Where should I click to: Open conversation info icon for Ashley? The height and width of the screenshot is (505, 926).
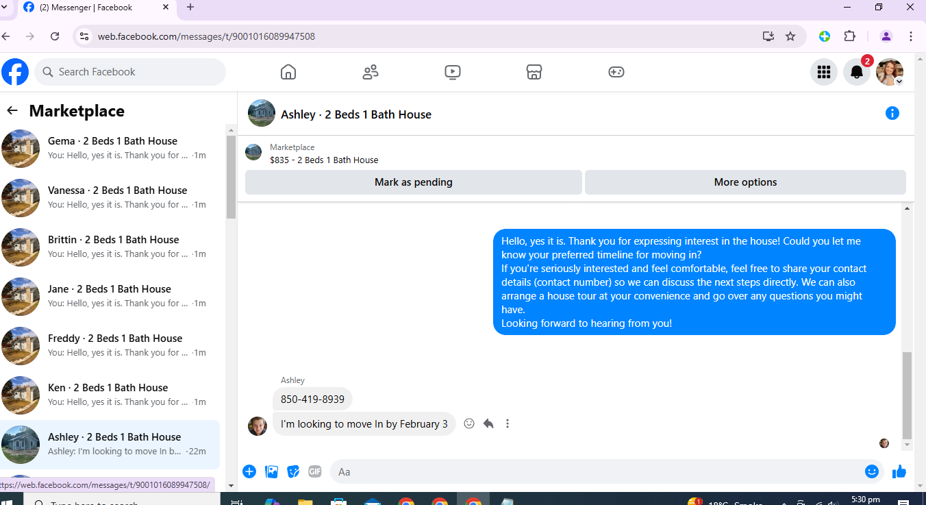point(892,113)
